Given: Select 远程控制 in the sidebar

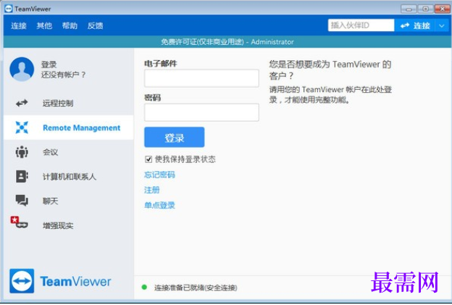Looking at the screenshot, I should point(69,103).
